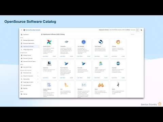Click the Fluent Bit bird logo
Viewport: 163px width, 122px height.
click(84, 63)
